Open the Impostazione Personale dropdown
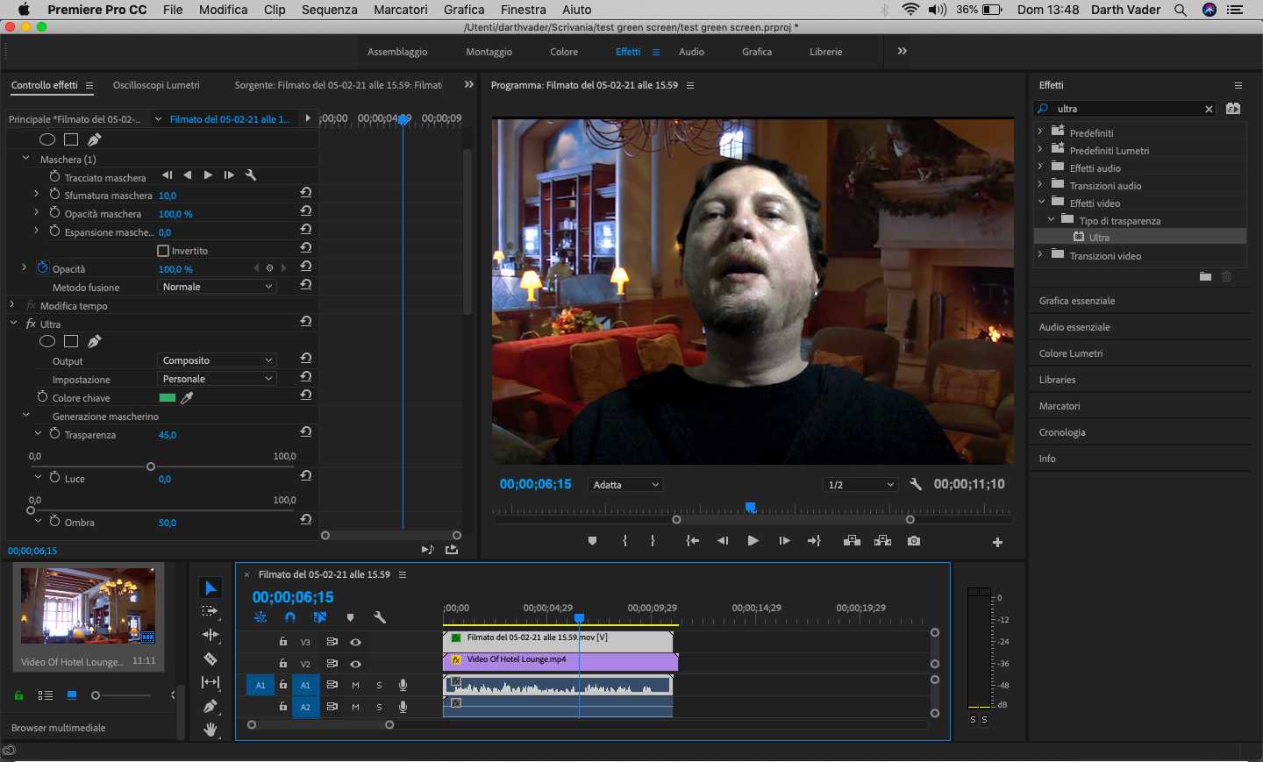This screenshot has width=1263, height=762. (x=217, y=379)
